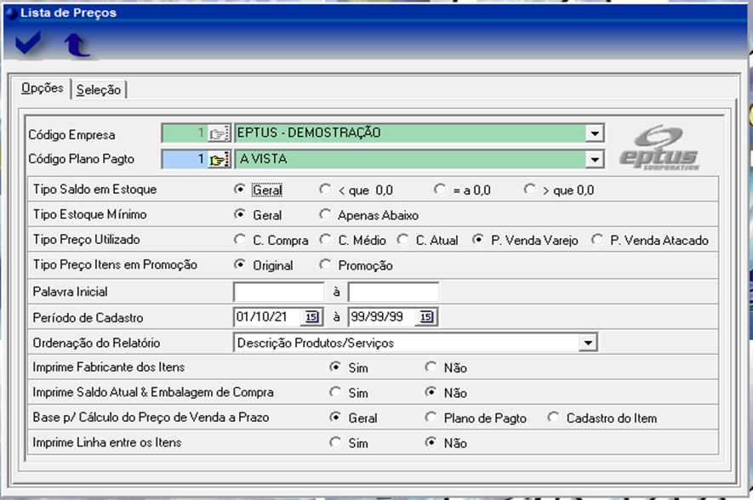This screenshot has width=753, height=500.
Task: Open calendar picker for start date 01/10/21
Action: [311, 317]
